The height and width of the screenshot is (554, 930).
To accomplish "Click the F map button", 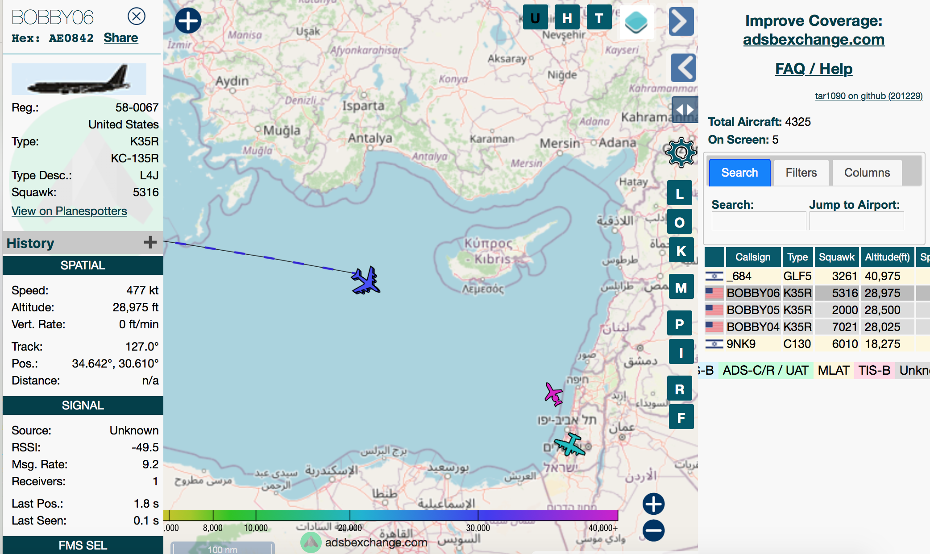I will point(681,417).
